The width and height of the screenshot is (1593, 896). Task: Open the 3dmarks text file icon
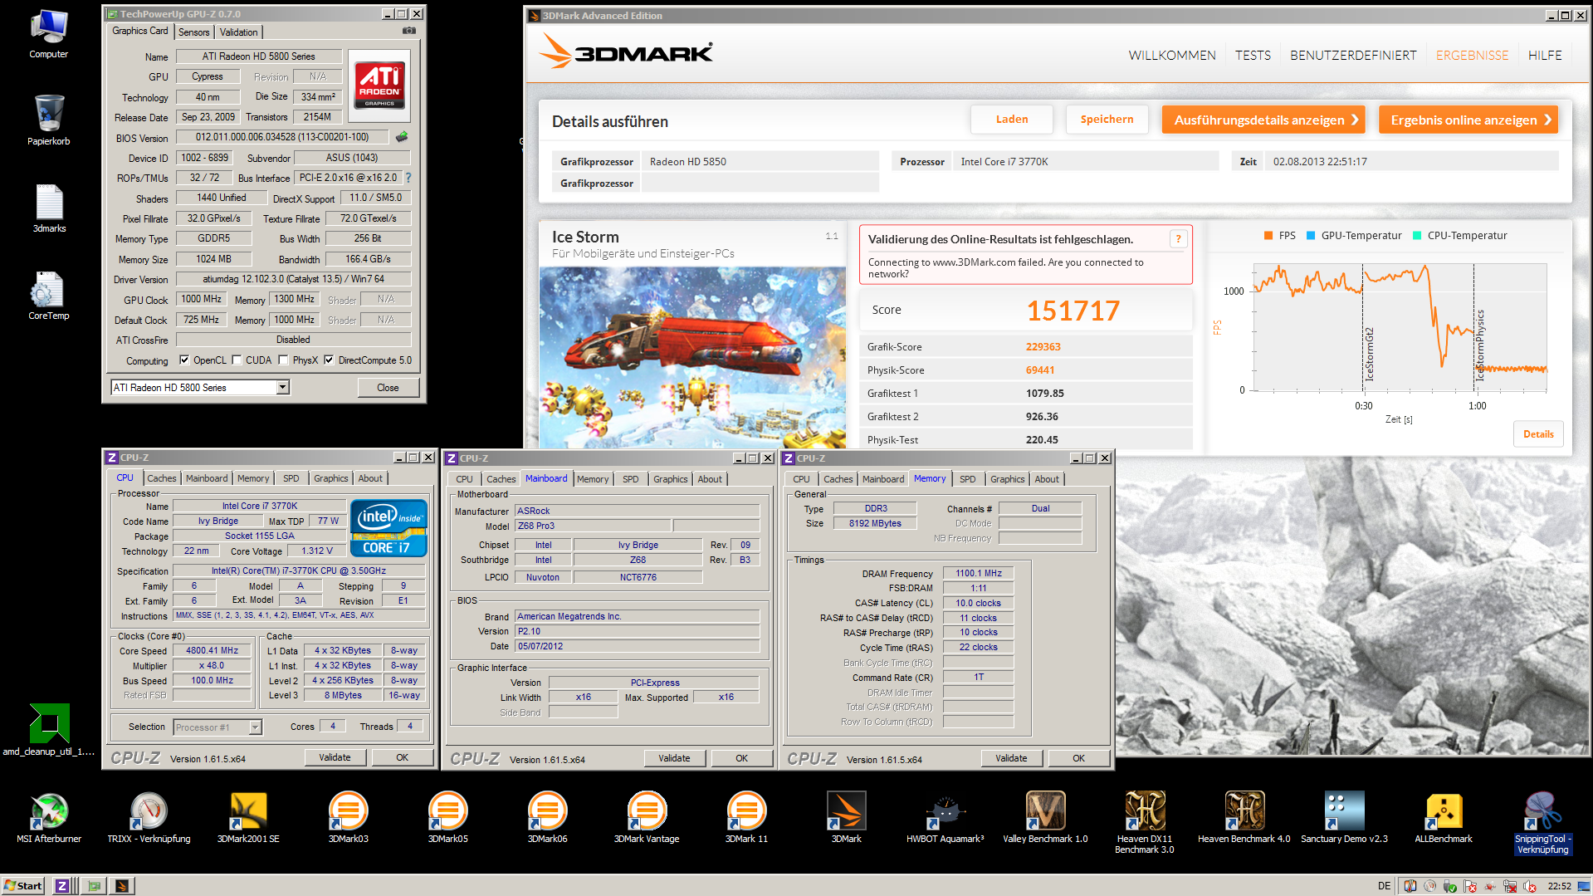pyautogui.click(x=49, y=208)
